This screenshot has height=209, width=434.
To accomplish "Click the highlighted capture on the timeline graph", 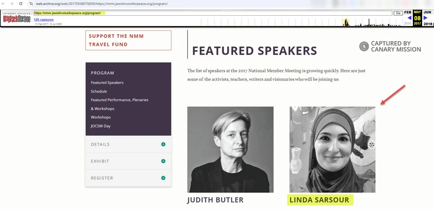I will click(346, 22).
